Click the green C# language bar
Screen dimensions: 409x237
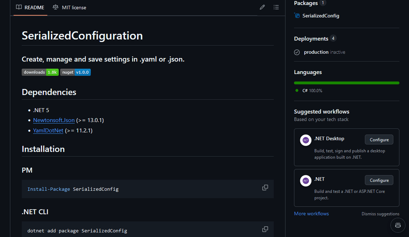346,83
